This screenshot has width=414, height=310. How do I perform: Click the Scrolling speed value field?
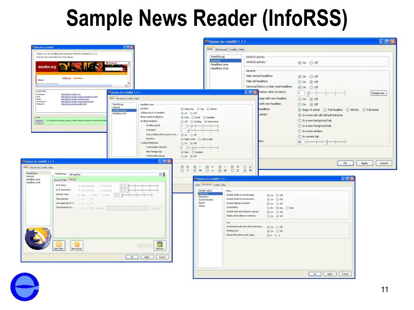(183, 126)
